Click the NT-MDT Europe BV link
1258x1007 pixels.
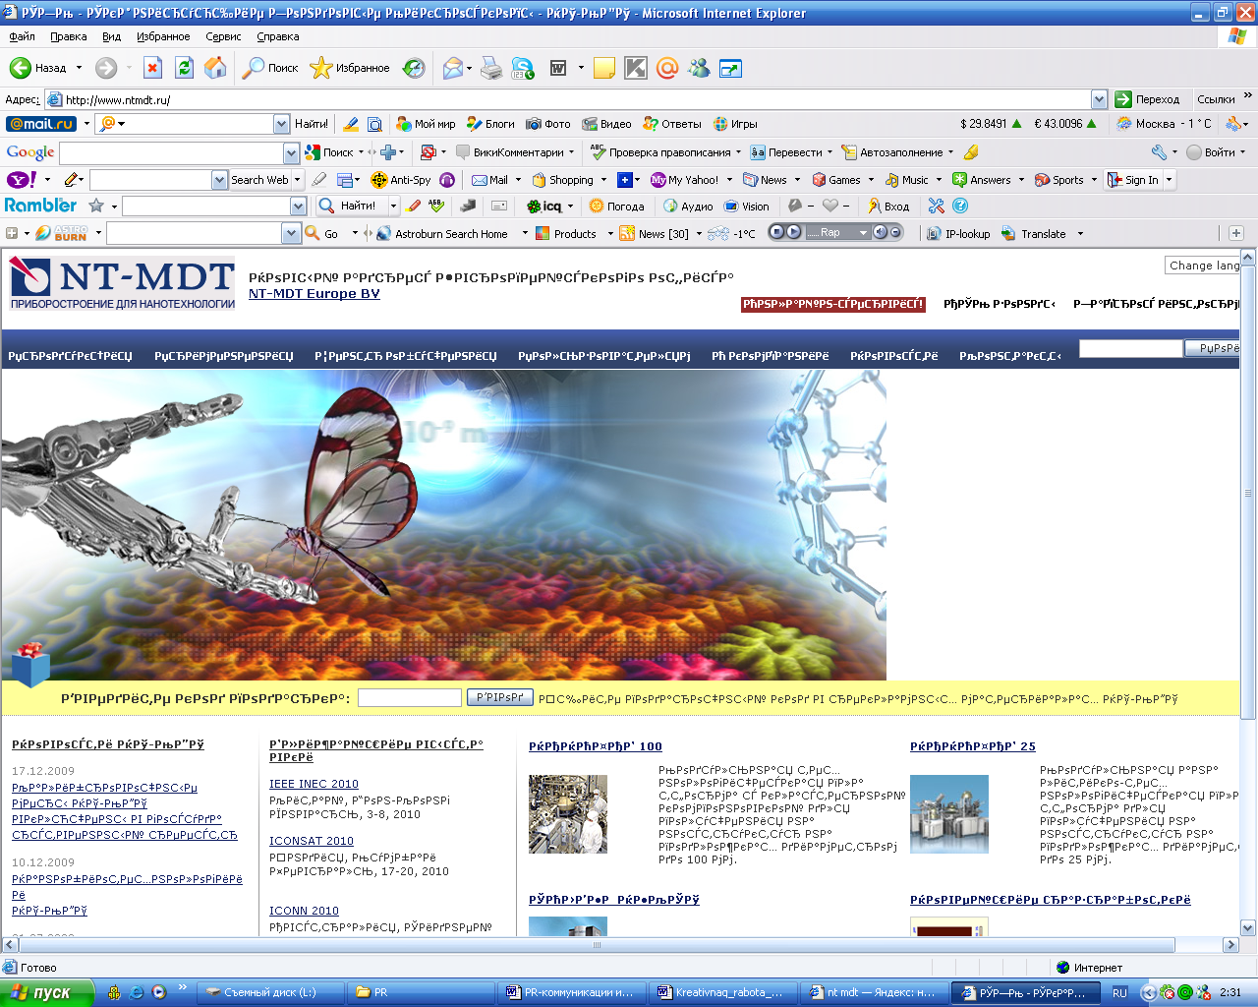(314, 294)
